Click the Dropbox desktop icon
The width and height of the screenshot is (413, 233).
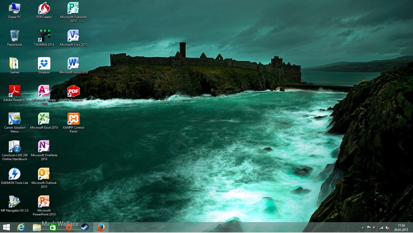coord(44,64)
